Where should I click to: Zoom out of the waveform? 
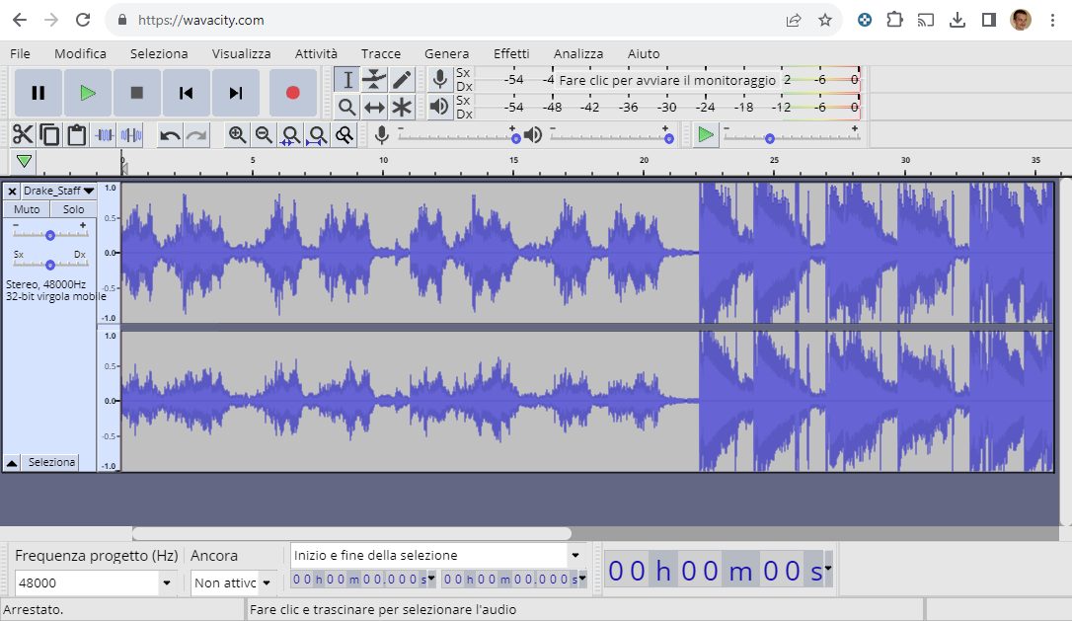click(264, 134)
